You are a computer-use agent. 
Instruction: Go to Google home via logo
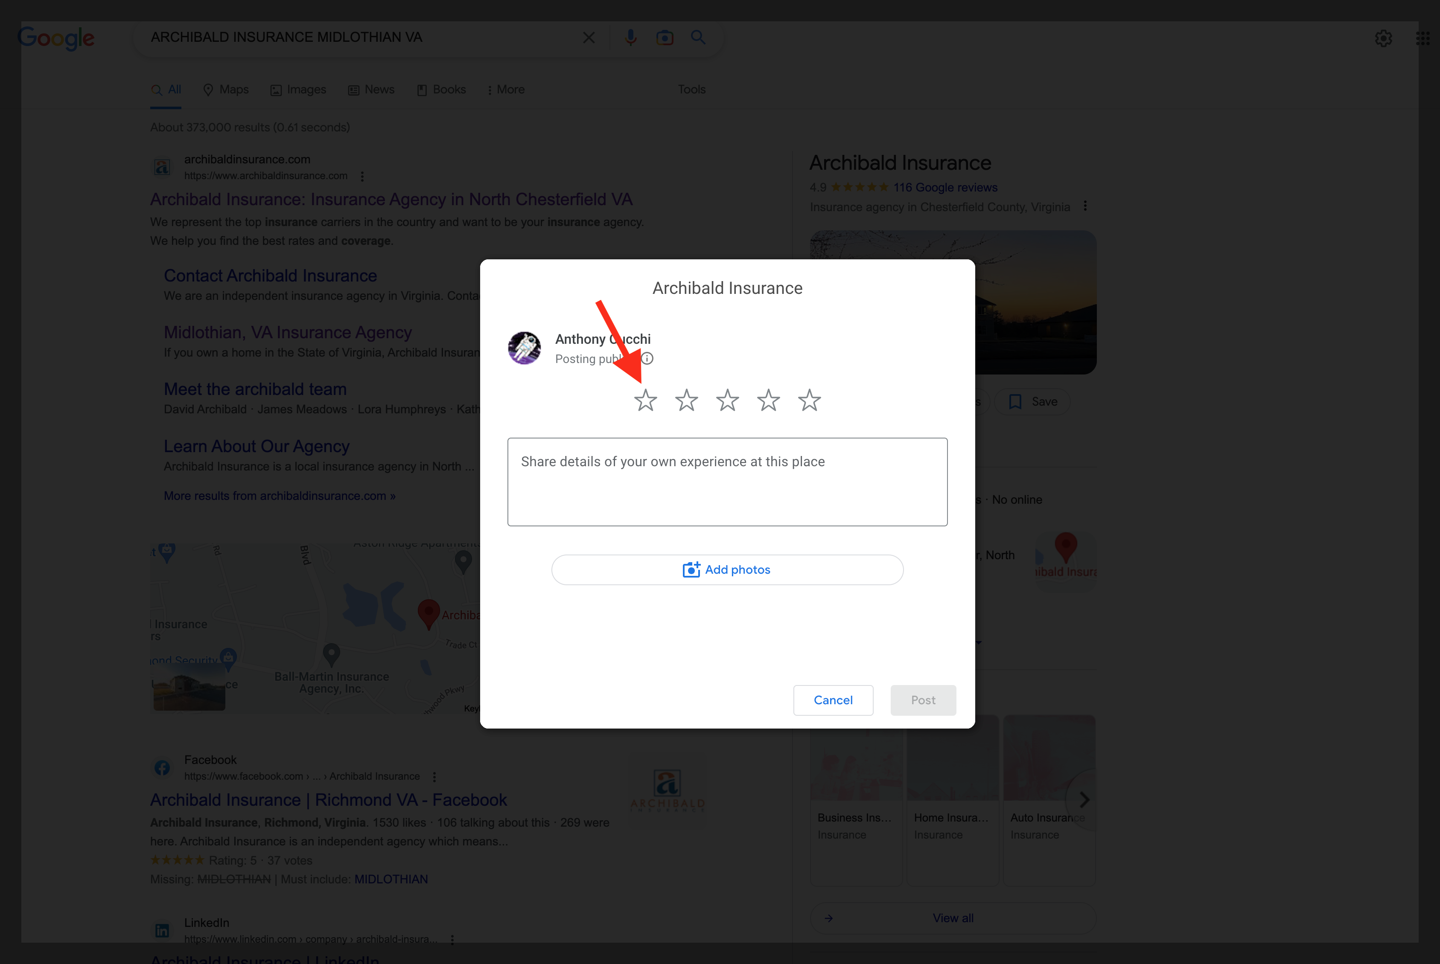pyautogui.click(x=56, y=38)
